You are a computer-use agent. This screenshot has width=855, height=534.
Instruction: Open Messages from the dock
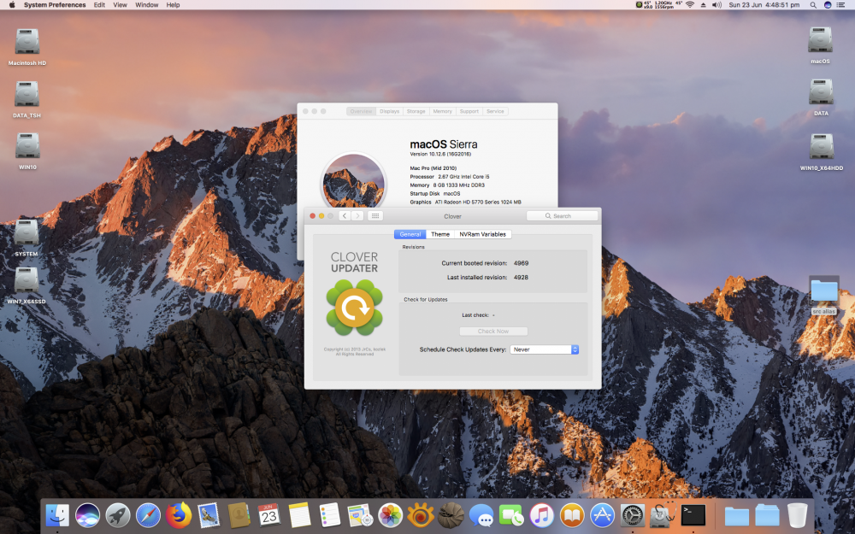pyautogui.click(x=481, y=515)
